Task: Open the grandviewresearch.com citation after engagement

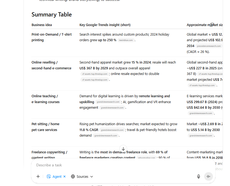Action: point(112,108)
